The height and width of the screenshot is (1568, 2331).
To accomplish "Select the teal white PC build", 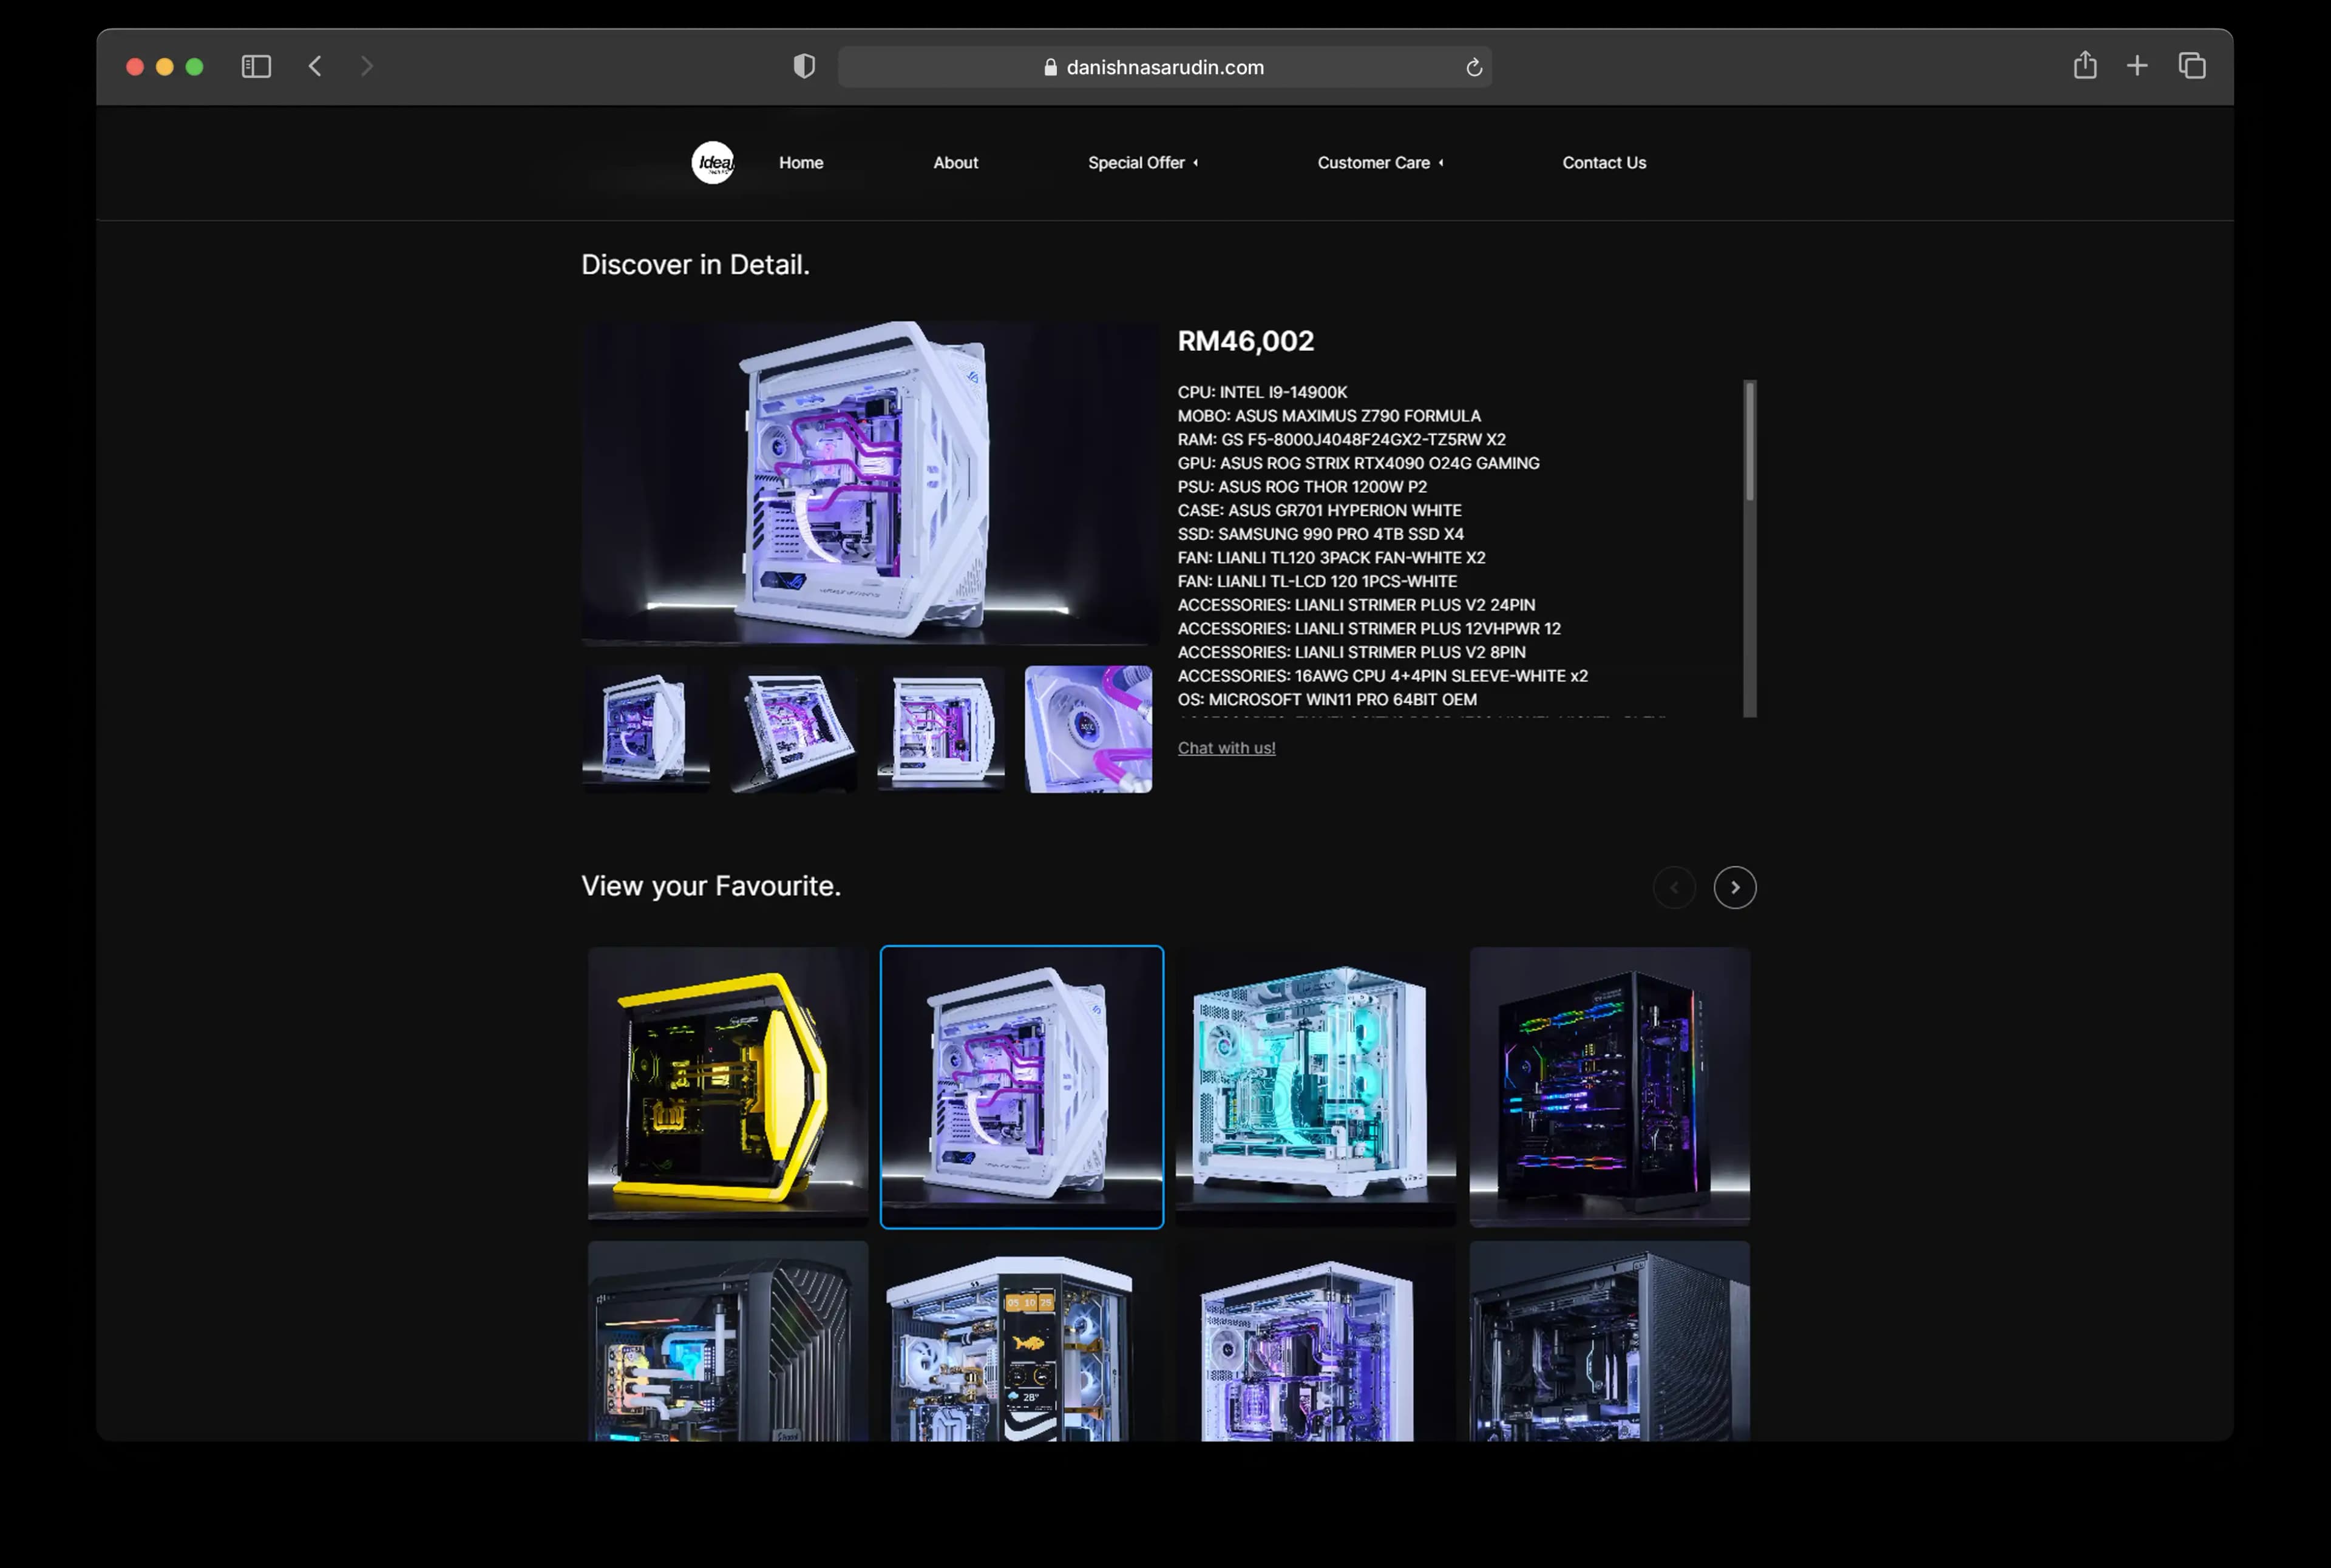I will [x=1315, y=1086].
